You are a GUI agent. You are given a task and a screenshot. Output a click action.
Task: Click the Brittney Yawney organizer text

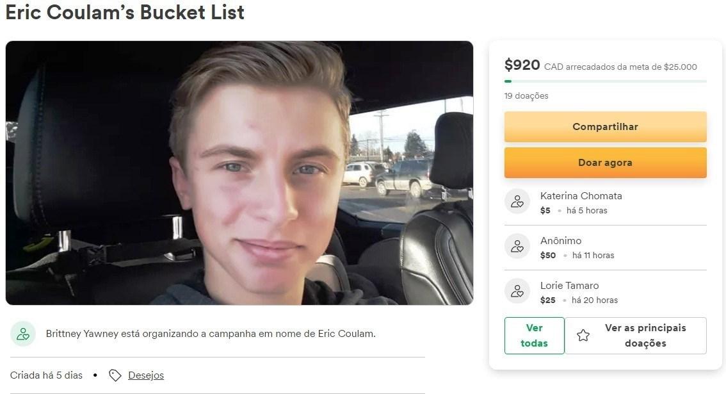(211, 334)
